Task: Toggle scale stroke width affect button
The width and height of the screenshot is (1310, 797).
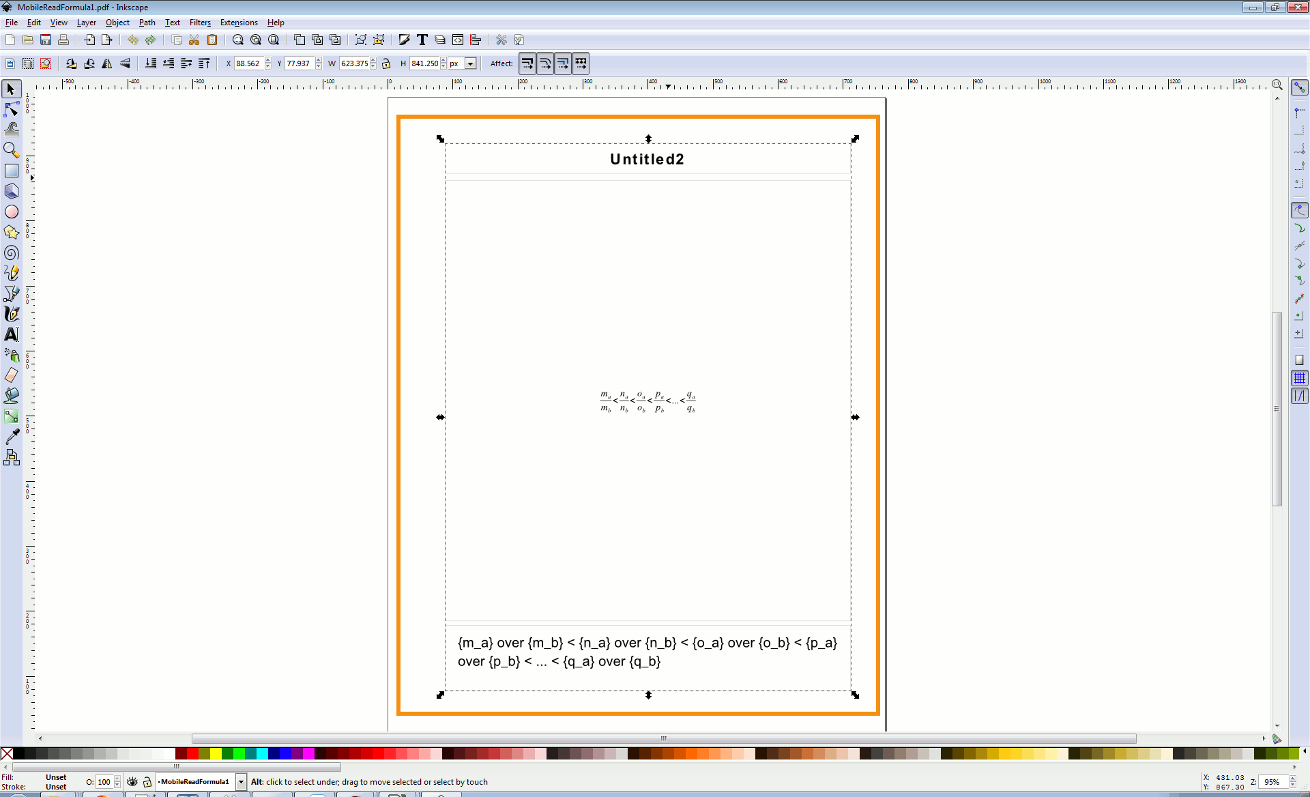Action: [x=527, y=63]
